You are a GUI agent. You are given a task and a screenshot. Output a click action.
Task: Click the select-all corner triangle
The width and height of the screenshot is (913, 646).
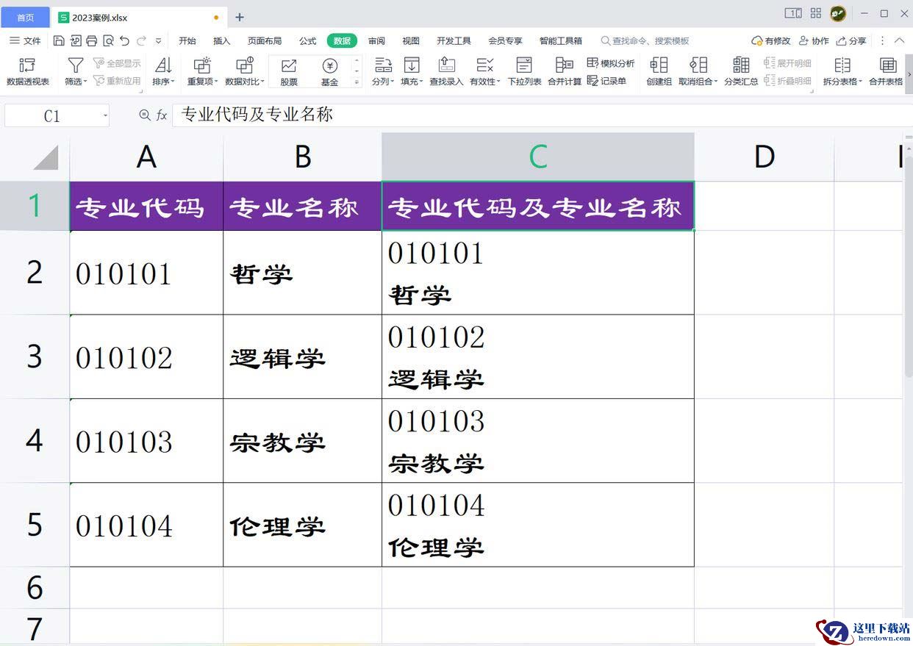click(x=46, y=157)
